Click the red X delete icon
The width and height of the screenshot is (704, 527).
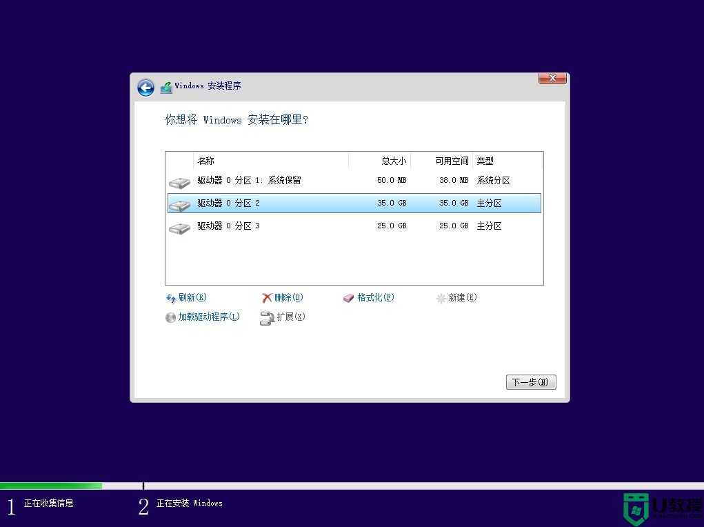[267, 298]
